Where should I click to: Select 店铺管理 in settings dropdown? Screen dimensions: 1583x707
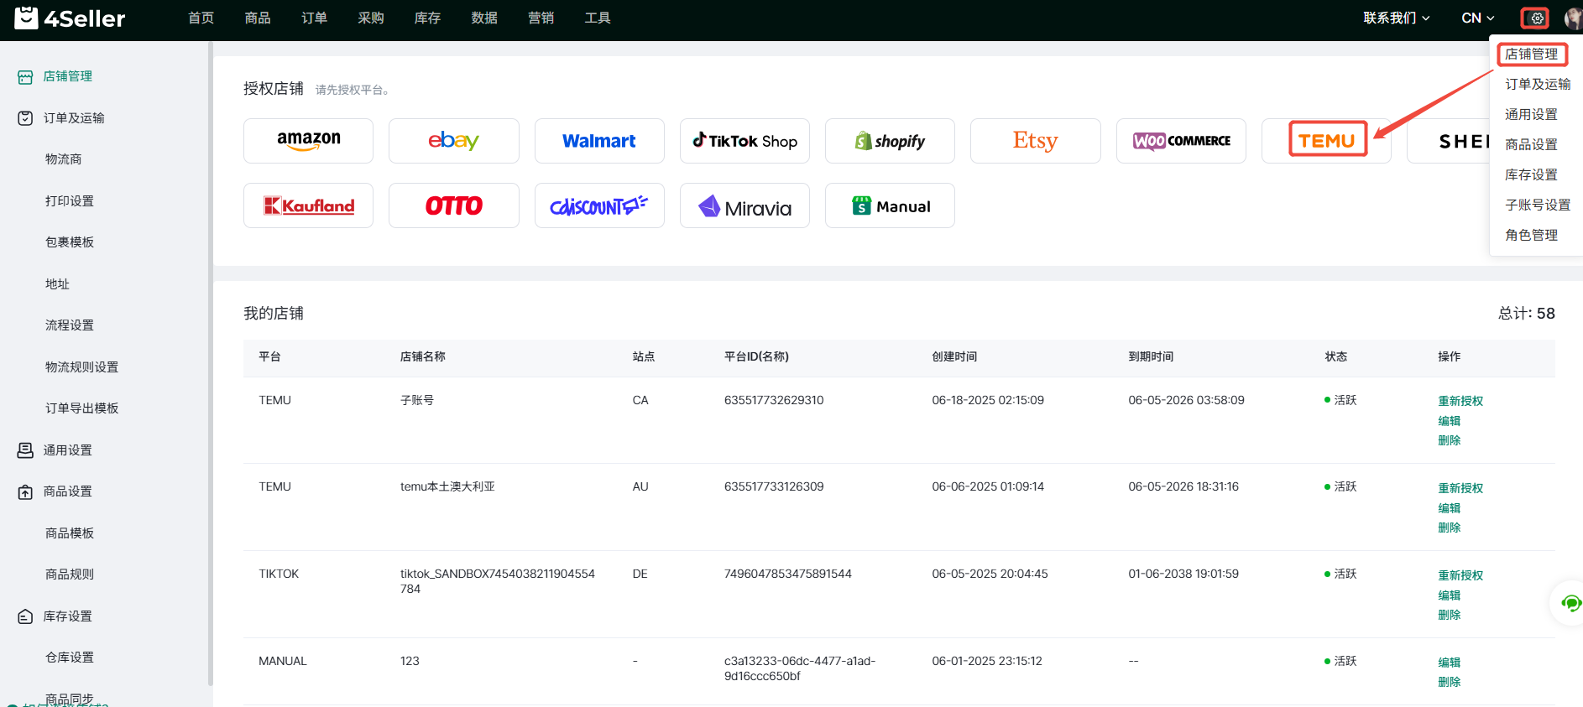click(x=1532, y=55)
